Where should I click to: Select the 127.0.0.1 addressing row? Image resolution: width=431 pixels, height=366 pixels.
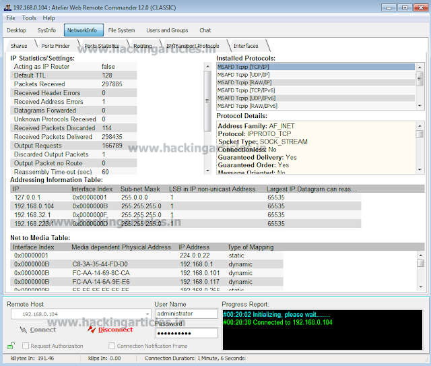[186, 197]
